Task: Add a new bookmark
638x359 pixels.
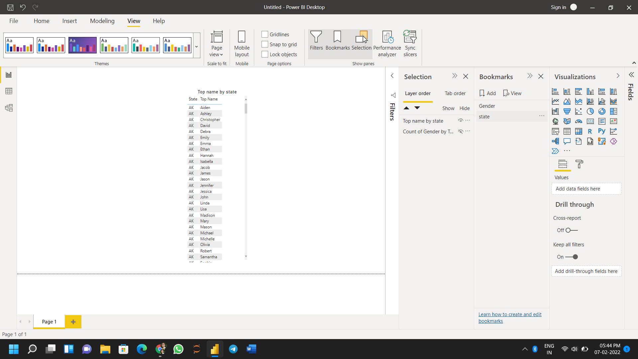Action: [487, 93]
